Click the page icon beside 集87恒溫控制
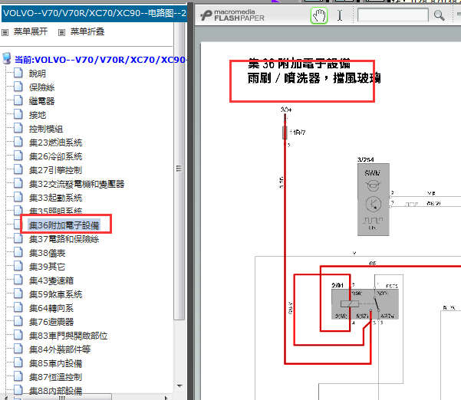The width and height of the screenshot is (461, 400). pos(18,376)
